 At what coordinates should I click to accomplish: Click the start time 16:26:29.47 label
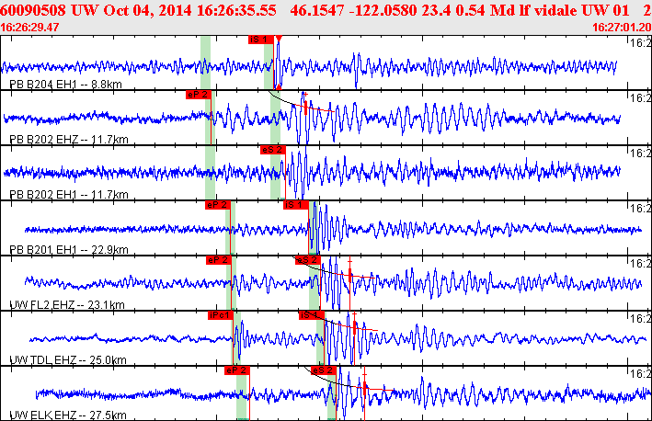pyautogui.click(x=29, y=28)
